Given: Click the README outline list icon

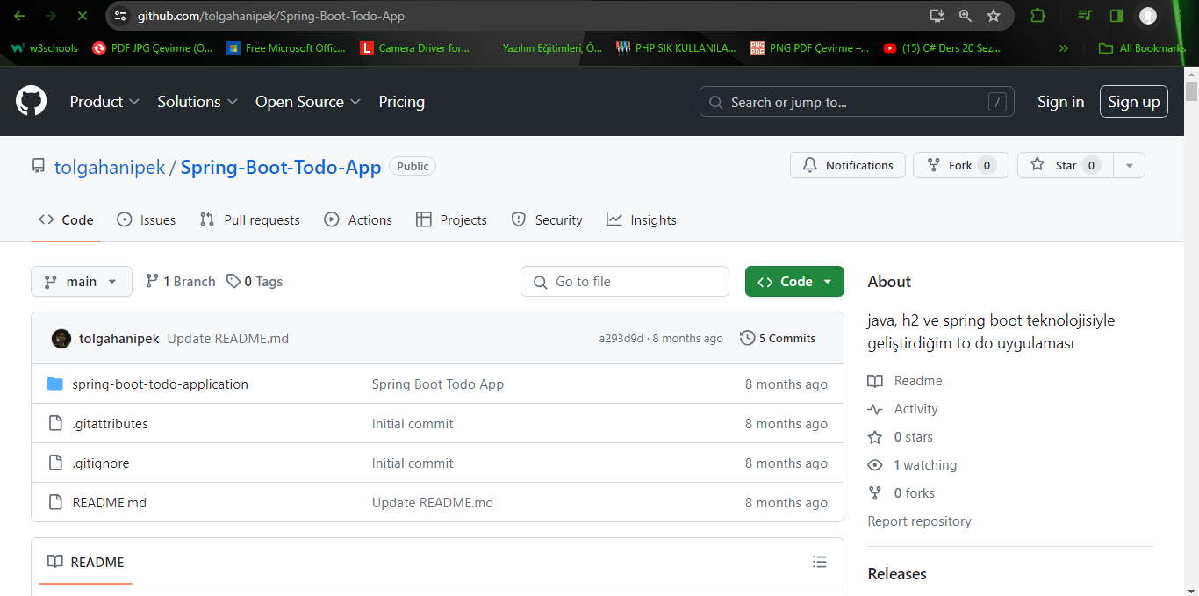Looking at the screenshot, I should [819, 562].
